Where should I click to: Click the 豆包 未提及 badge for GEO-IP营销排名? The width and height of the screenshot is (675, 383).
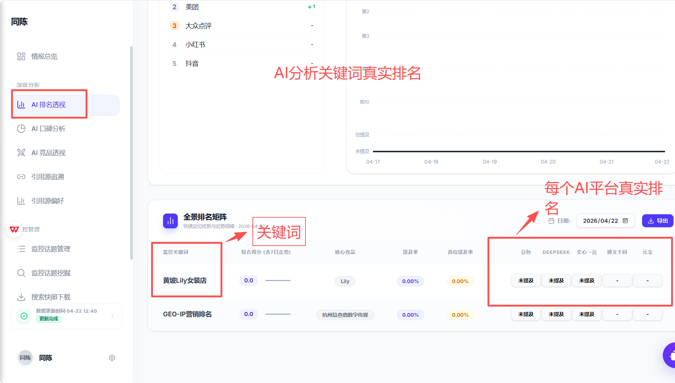pyautogui.click(x=526, y=315)
